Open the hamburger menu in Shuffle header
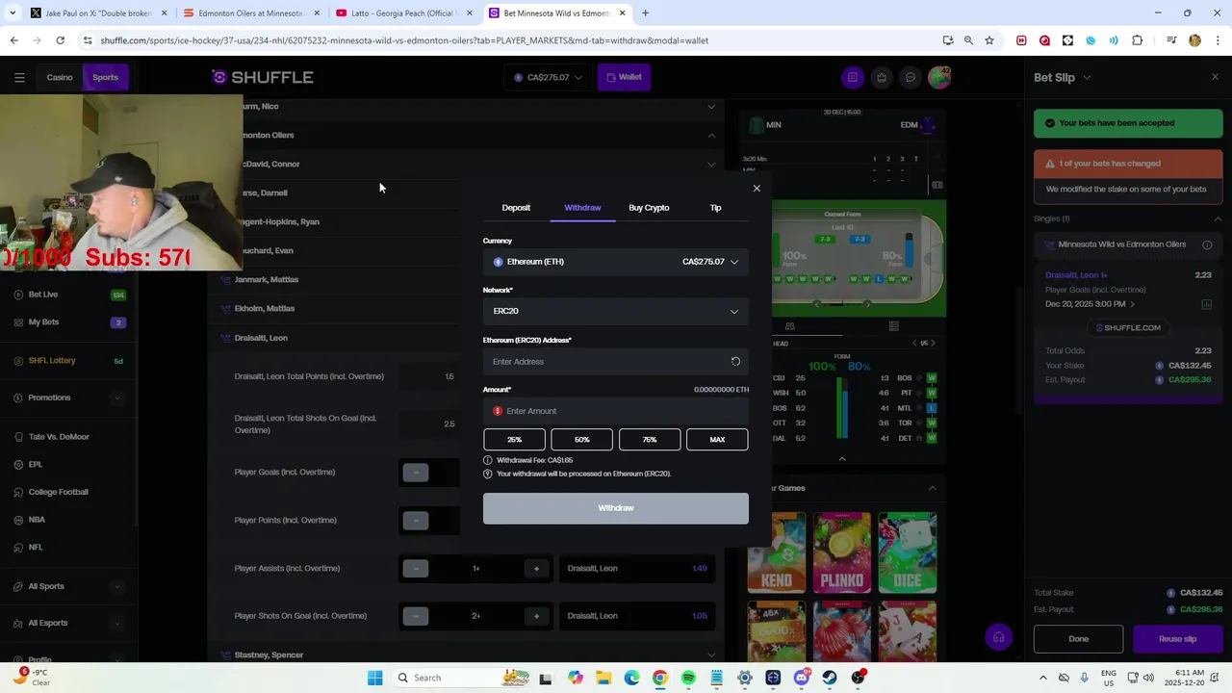 [x=19, y=77]
